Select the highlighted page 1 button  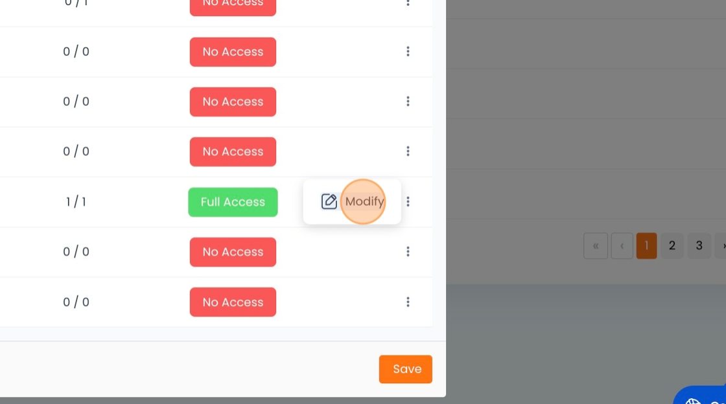pos(646,245)
